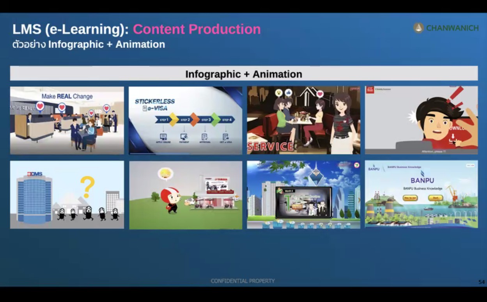This screenshot has width=487, height=302.
Task: Open the restaurant SERVICE animation thumbnail
Action: pyautogui.click(x=304, y=120)
